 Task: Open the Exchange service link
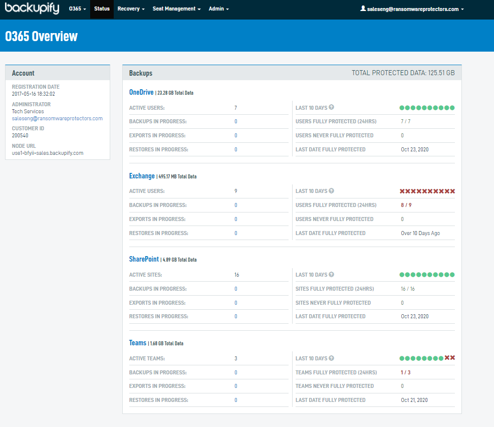142,176
